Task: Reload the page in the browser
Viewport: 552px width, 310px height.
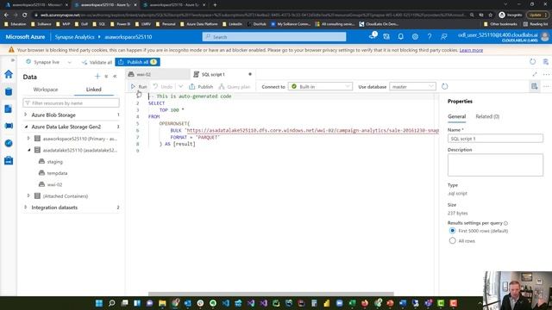Action: 25,15
